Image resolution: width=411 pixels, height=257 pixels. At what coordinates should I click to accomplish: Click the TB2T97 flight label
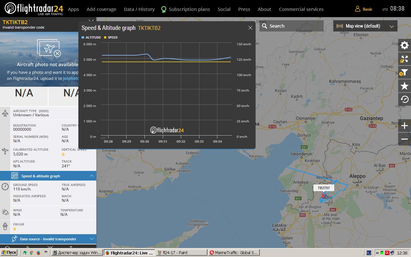tap(324, 188)
